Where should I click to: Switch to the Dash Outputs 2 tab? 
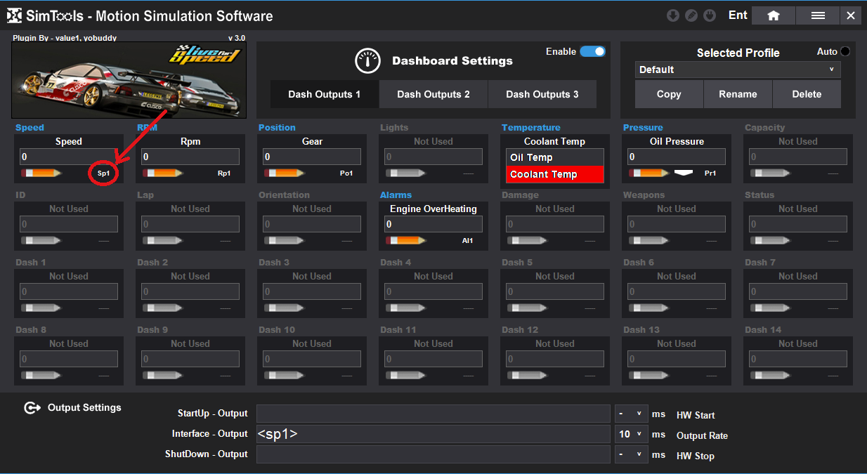[x=433, y=94]
